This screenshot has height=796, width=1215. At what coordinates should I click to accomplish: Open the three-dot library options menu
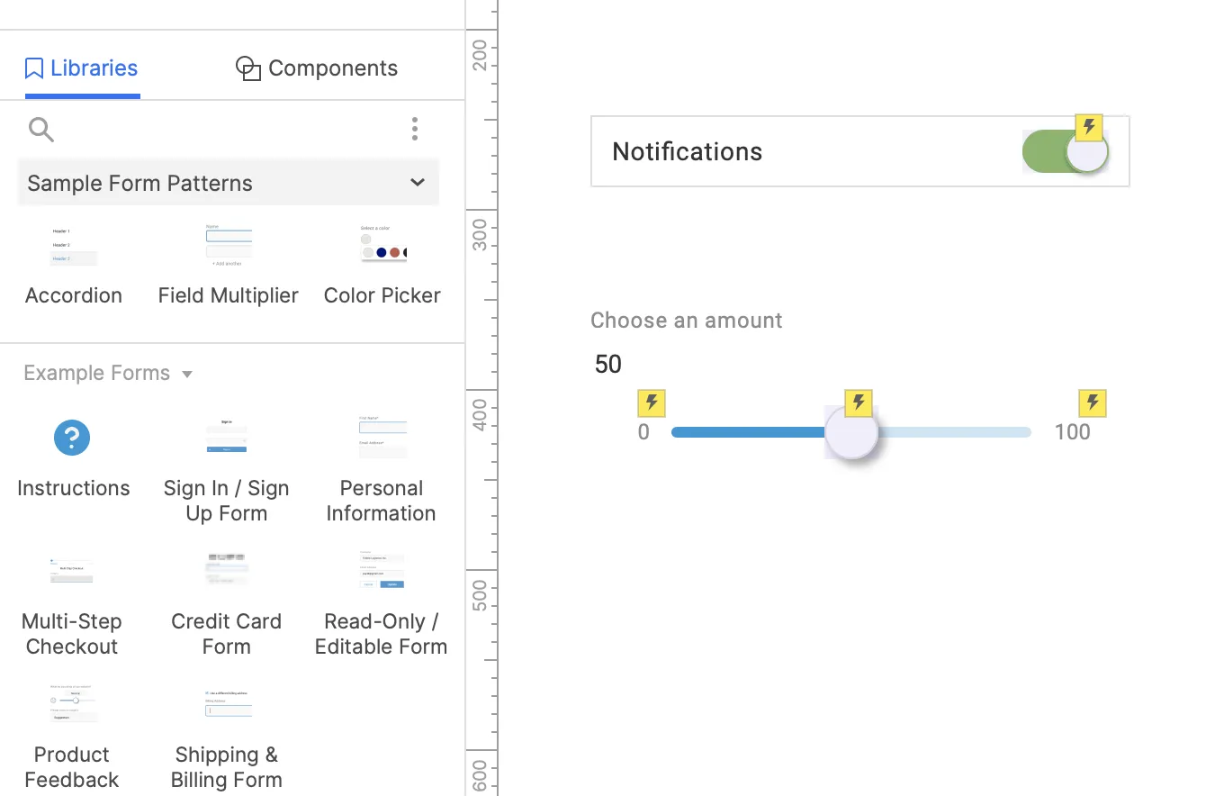[x=415, y=129]
